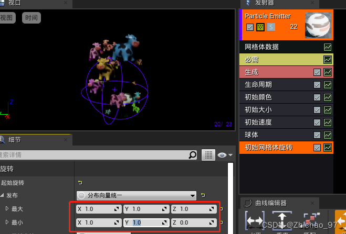Close the 视口 tab
The width and height of the screenshot is (346, 234).
click(x=66, y=3)
